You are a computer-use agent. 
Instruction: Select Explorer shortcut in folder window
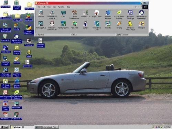click(x=41, y=14)
